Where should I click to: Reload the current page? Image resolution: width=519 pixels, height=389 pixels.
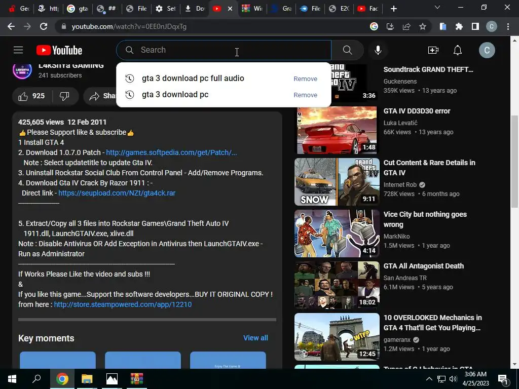pos(44,26)
